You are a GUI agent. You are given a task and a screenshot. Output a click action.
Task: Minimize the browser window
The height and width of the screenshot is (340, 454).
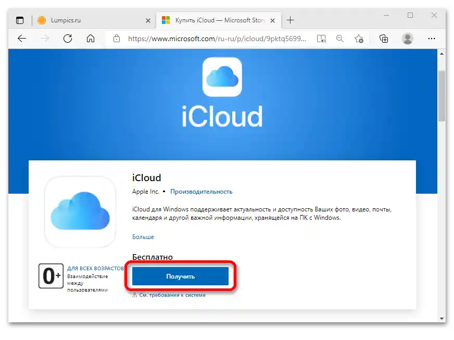pyautogui.click(x=386, y=15)
